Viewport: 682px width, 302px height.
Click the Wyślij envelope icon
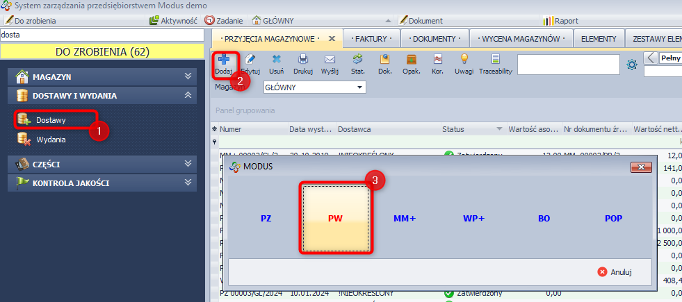[330, 60]
